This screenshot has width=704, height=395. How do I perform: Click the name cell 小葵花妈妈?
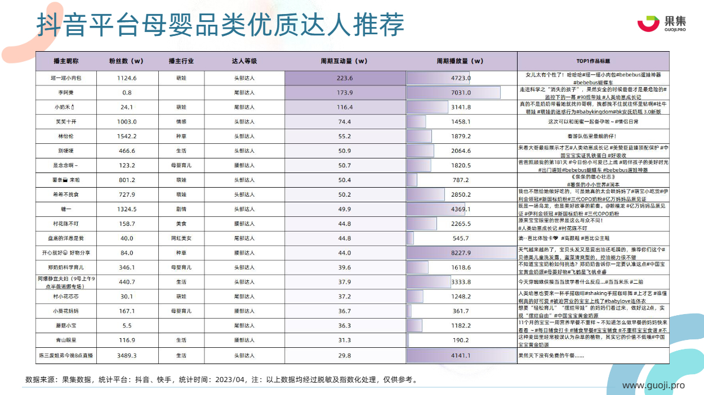click(66, 311)
